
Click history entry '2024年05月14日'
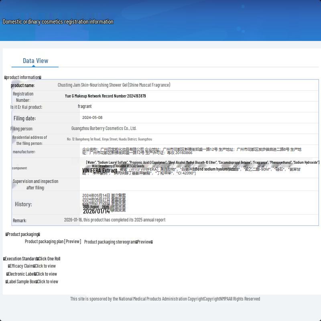[96, 195]
